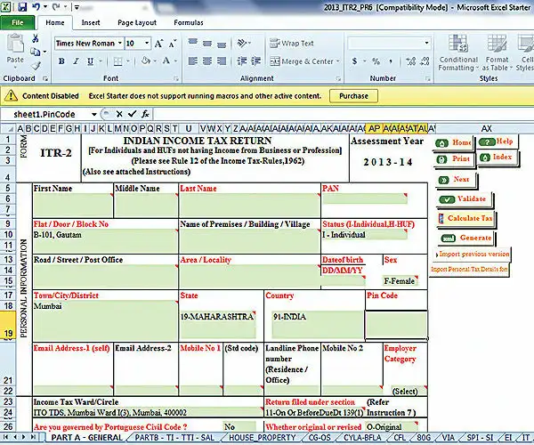Click Merge & Center button
534x445 pixels.
pos(302,61)
